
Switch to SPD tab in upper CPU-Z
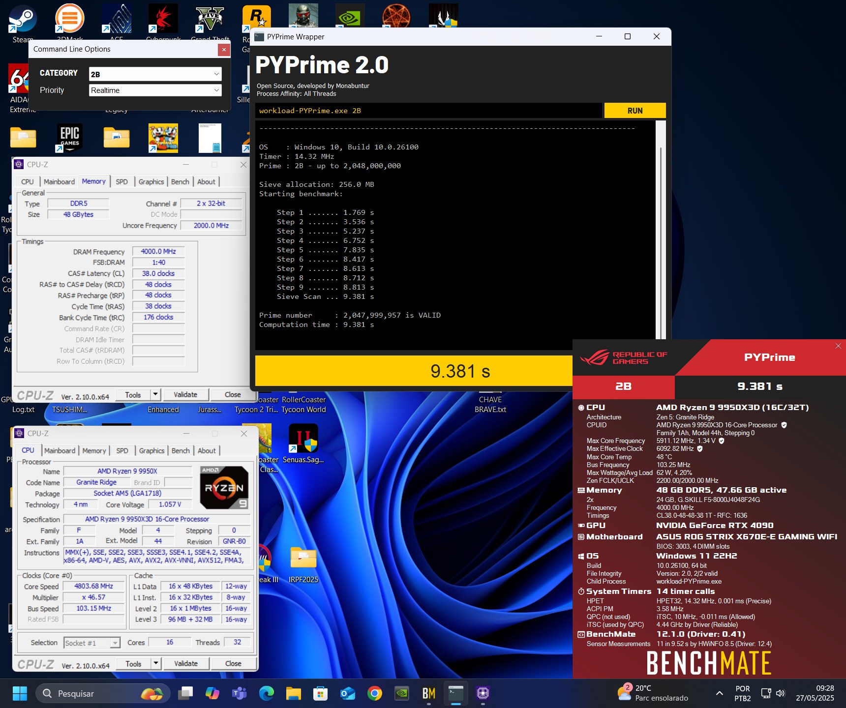pyautogui.click(x=121, y=181)
